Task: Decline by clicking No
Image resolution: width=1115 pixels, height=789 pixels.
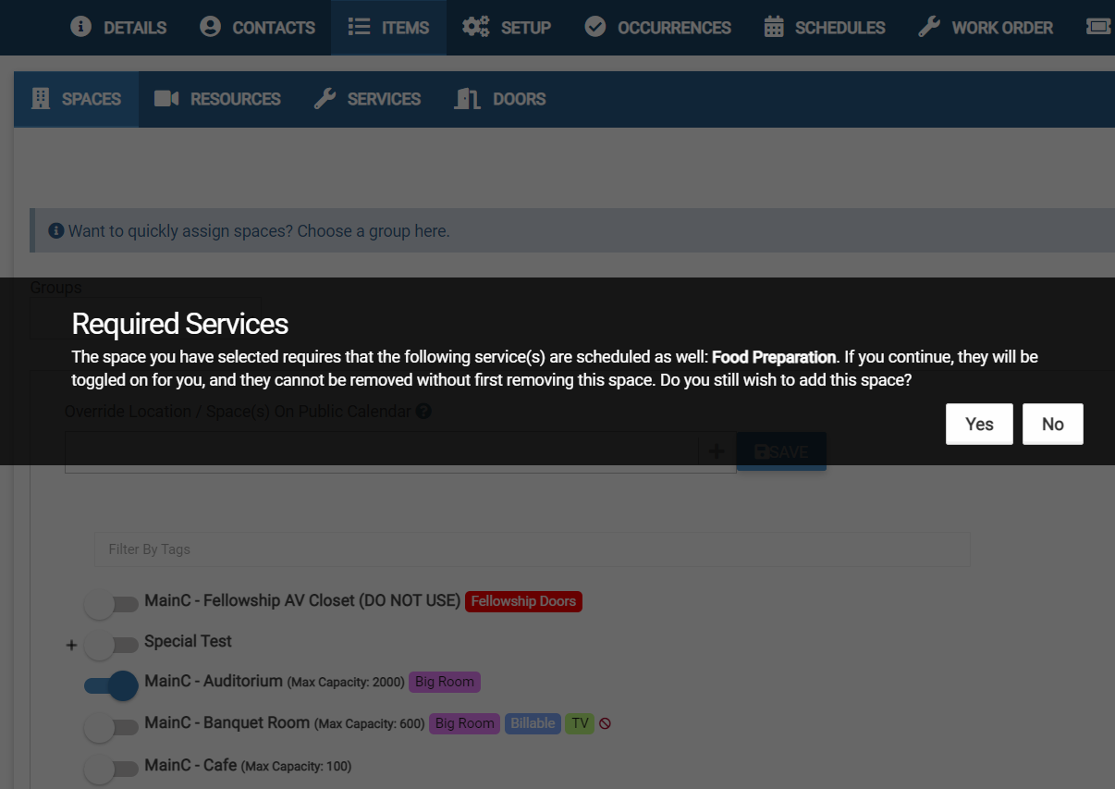Action: point(1052,425)
